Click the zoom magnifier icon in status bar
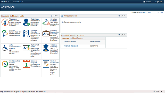 point(154,91)
